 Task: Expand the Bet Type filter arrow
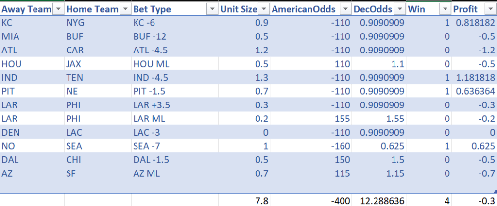pyautogui.click(x=212, y=9)
